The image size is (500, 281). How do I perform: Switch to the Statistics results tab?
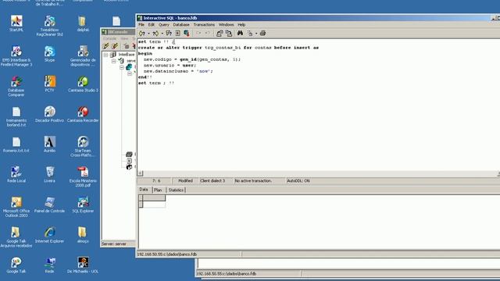point(176,190)
